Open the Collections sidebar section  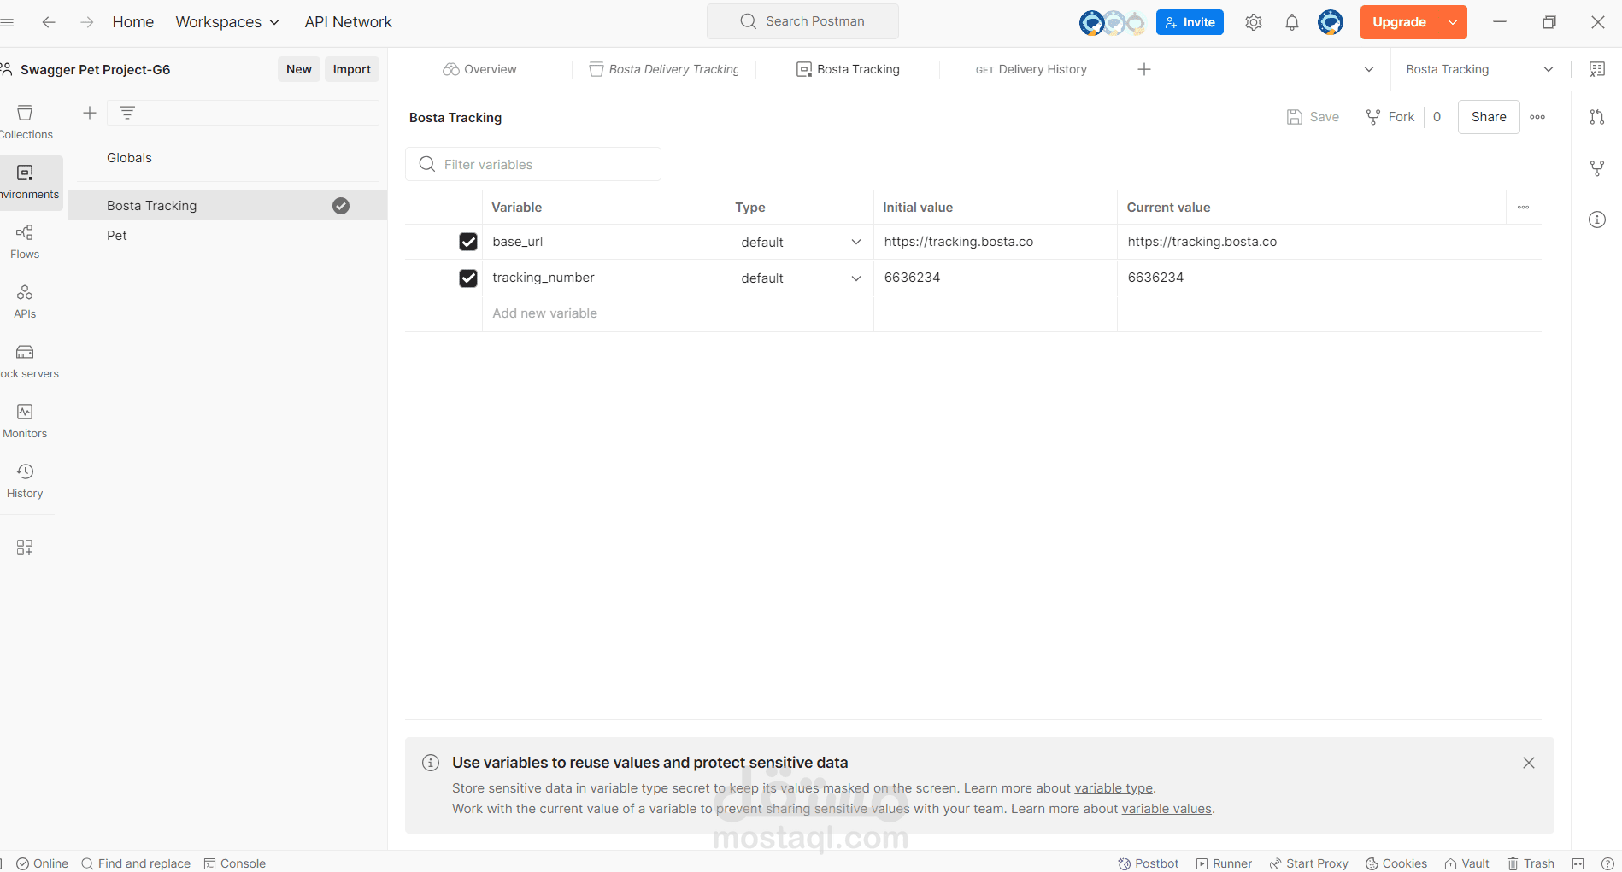[26, 122]
